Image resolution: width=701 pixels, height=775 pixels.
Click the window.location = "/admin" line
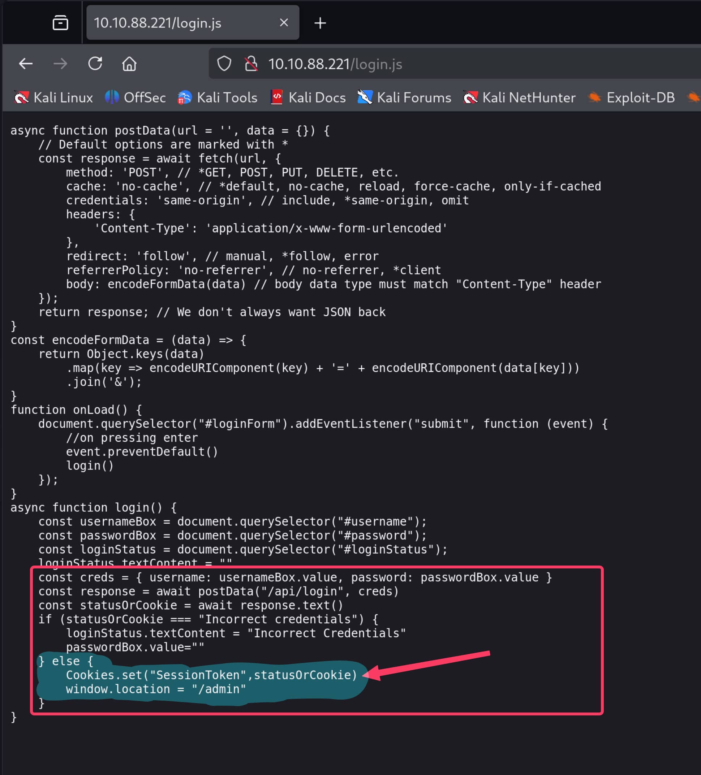pos(155,689)
